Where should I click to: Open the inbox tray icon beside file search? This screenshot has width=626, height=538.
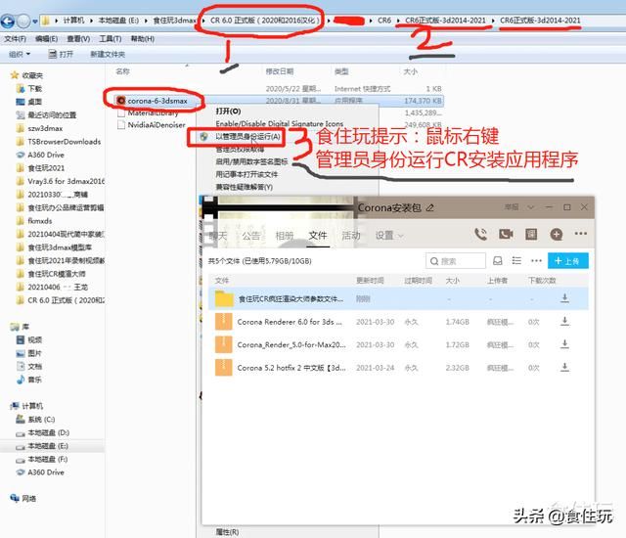click(x=498, y=261)
